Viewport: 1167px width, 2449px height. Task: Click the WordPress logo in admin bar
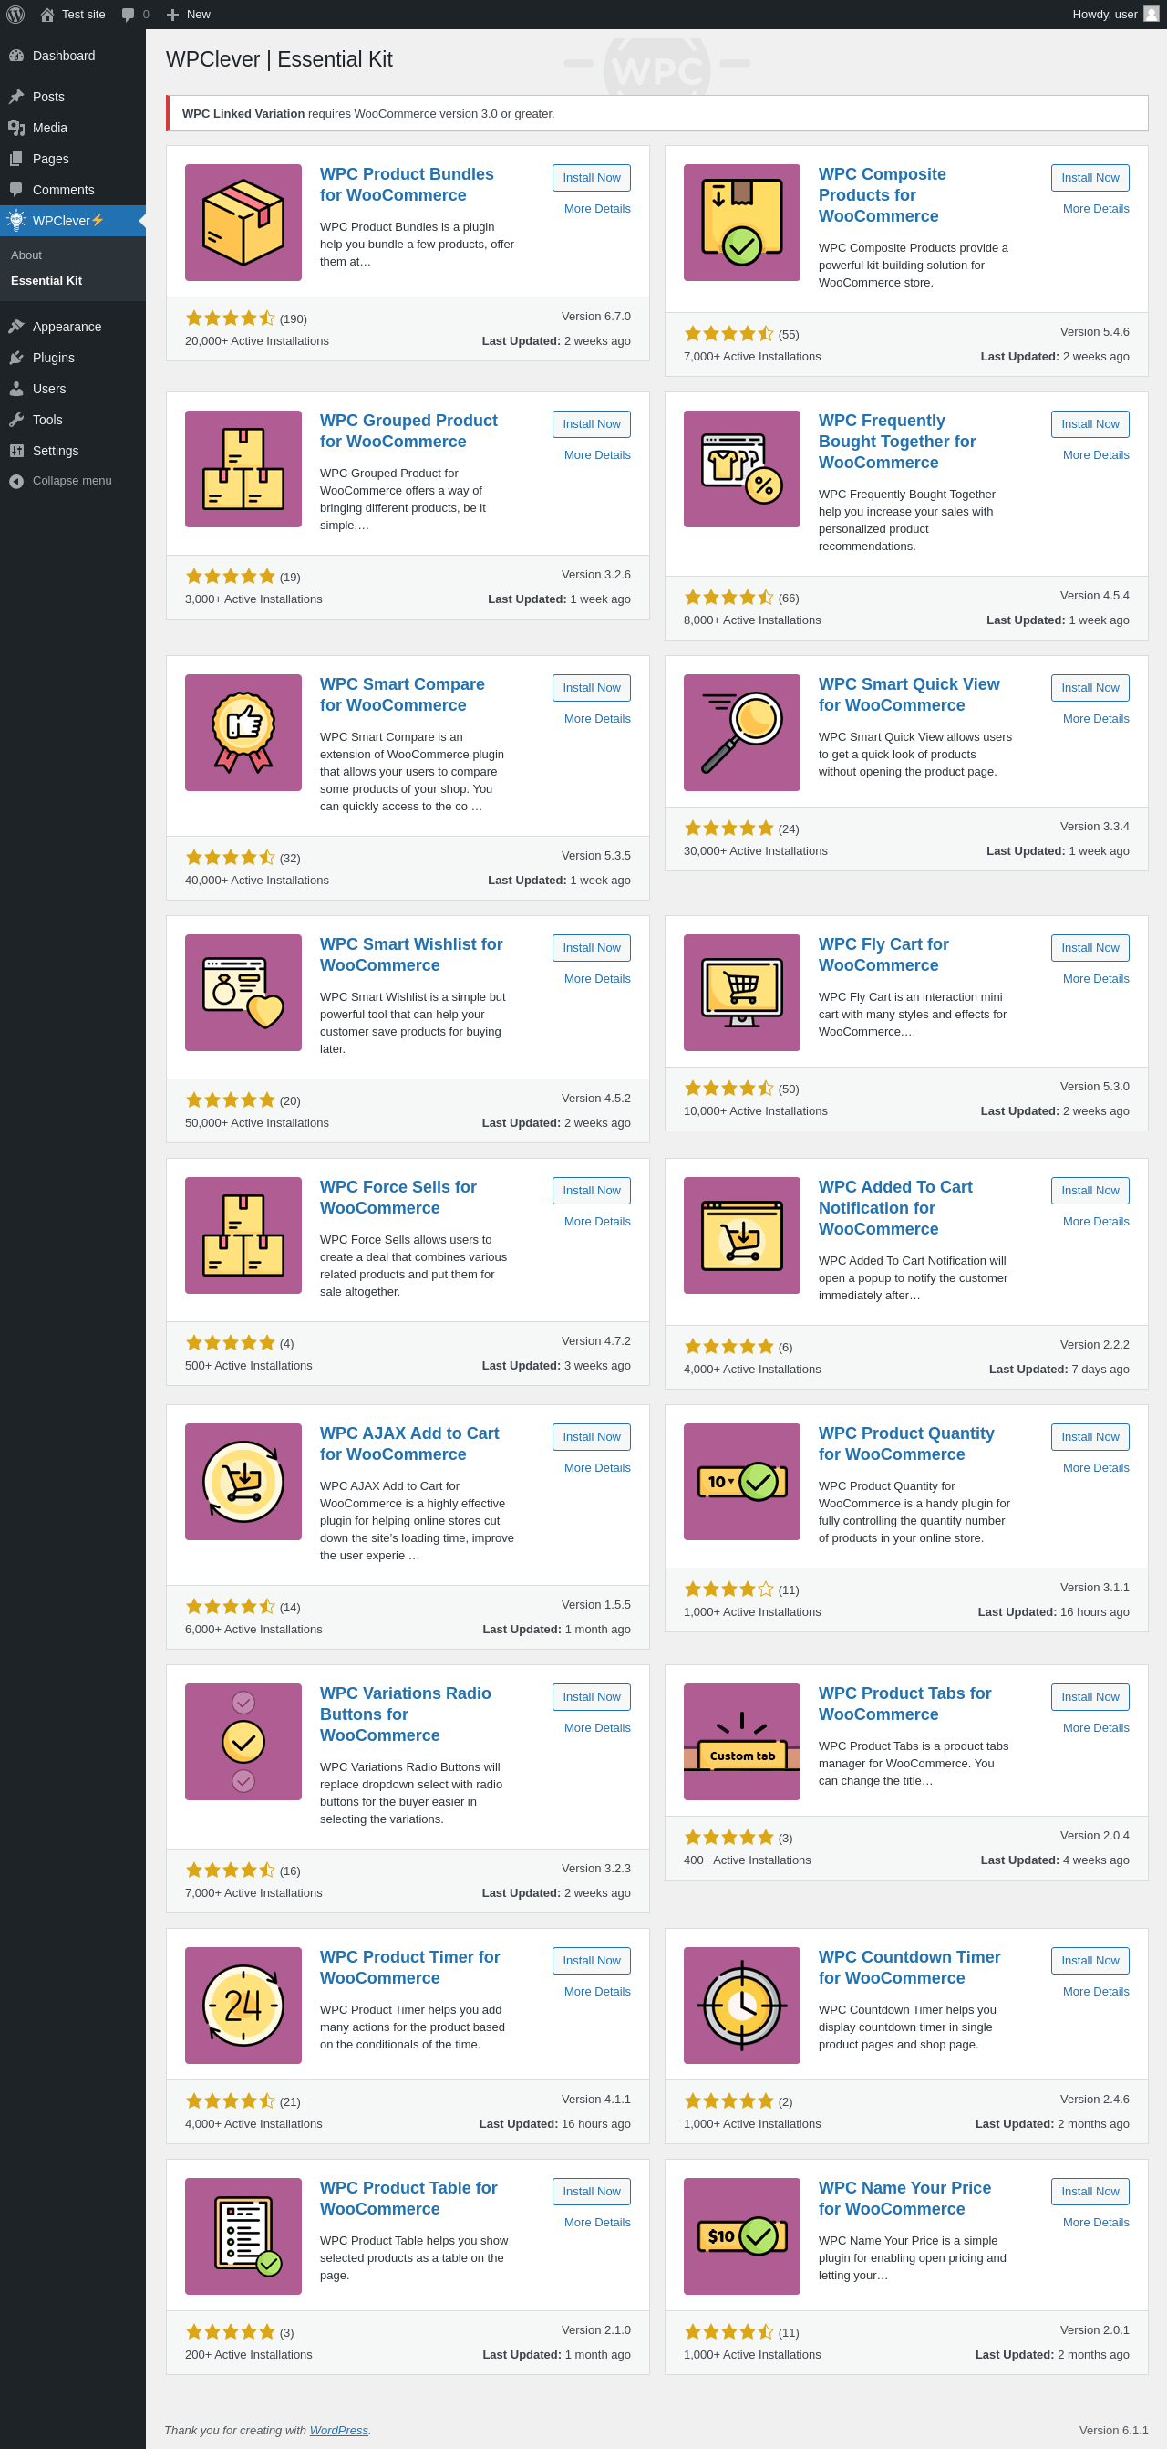pos(15,15)
